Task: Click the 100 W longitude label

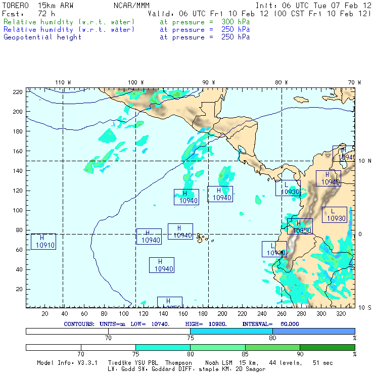Action: [135, 82]
